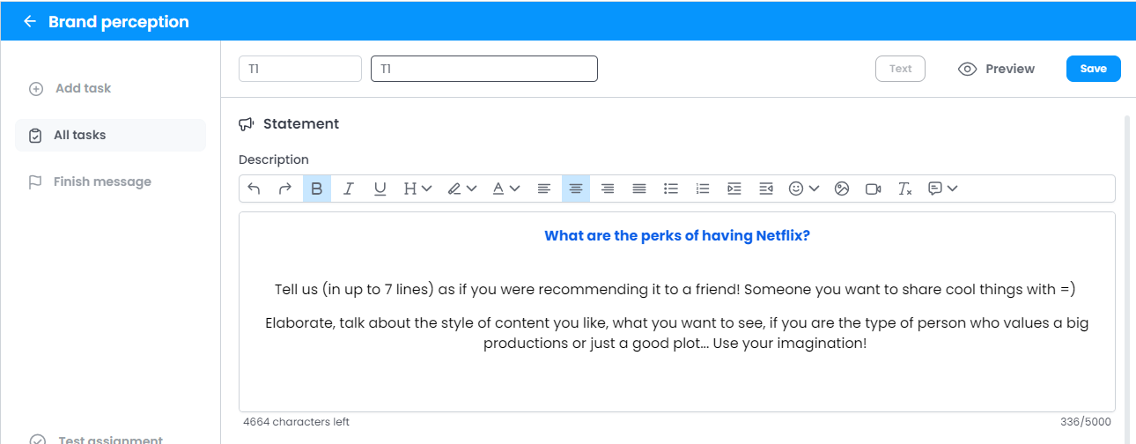
Task: Align text to the right
Action: point(608,189)
